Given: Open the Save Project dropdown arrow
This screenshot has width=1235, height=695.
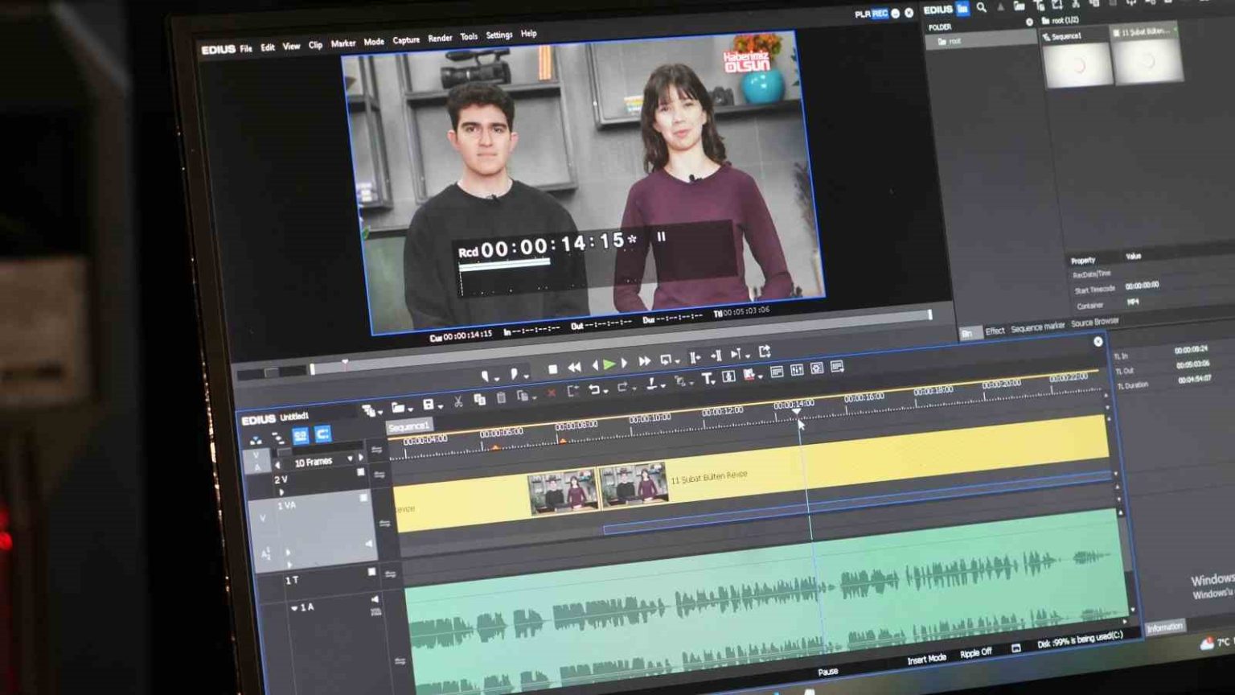Looking at the screenshot, I should (x=441, y=406).
